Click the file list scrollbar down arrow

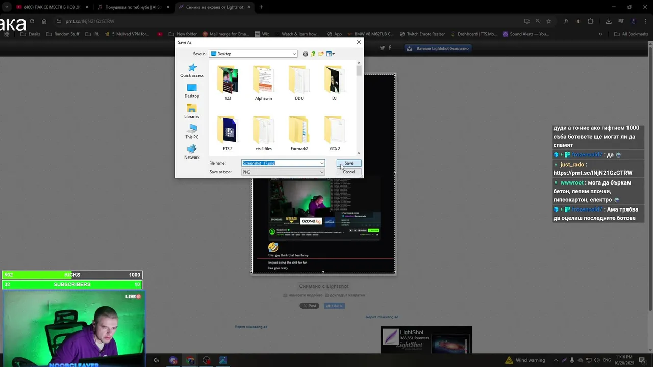click(x=359, y=153)
